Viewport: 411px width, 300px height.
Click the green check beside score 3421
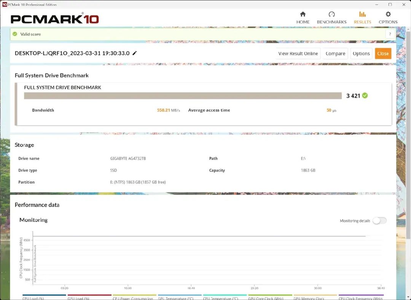[x=364, y=96]
